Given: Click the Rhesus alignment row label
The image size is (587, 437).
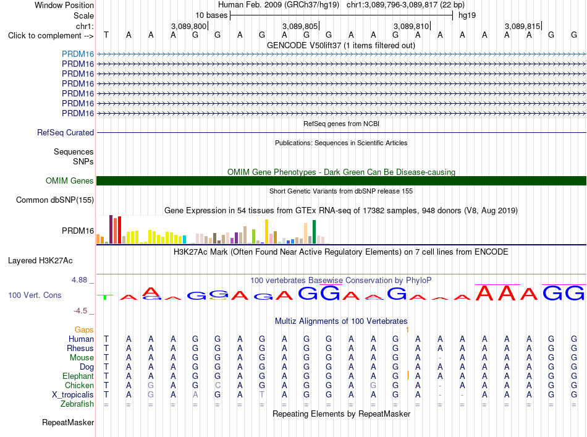Looking at the screenshot, I should pyautogui.click(x=80, y=348).
